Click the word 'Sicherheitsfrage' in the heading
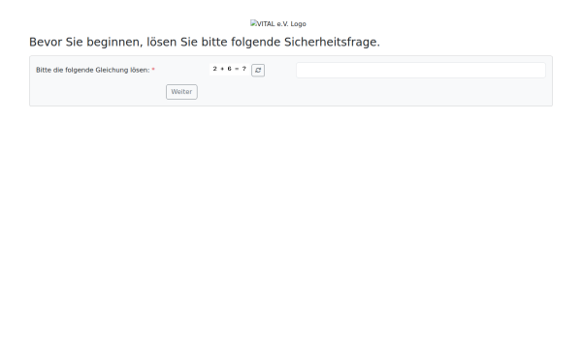This screenshot has height=363, width=582. pyautogui.click(x=332, y=42)
